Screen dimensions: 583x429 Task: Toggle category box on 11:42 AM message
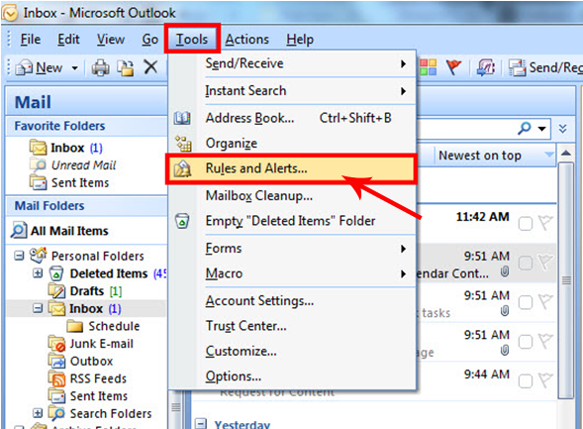coord(525,224)
